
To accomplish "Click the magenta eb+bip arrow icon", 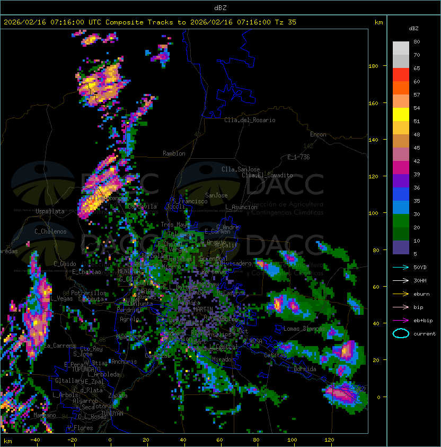I will pos(401,321).
